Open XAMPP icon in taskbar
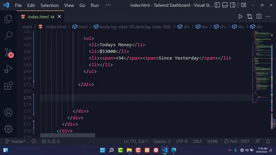The image size is (276, 155). point(147,150)
